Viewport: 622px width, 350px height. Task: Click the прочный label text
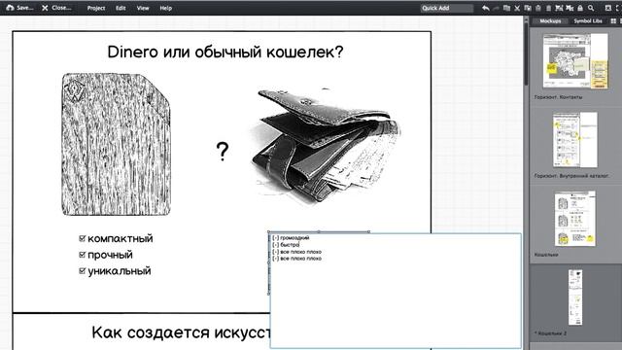pos(110,255)
